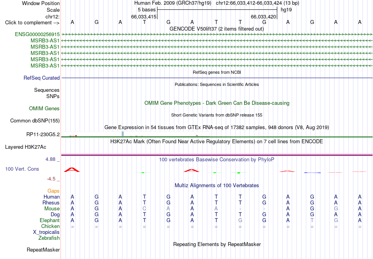This screenshot has width=373, height=259.
Task: Open Repeating Elements by RepeatMasker title
Action: 217,244
